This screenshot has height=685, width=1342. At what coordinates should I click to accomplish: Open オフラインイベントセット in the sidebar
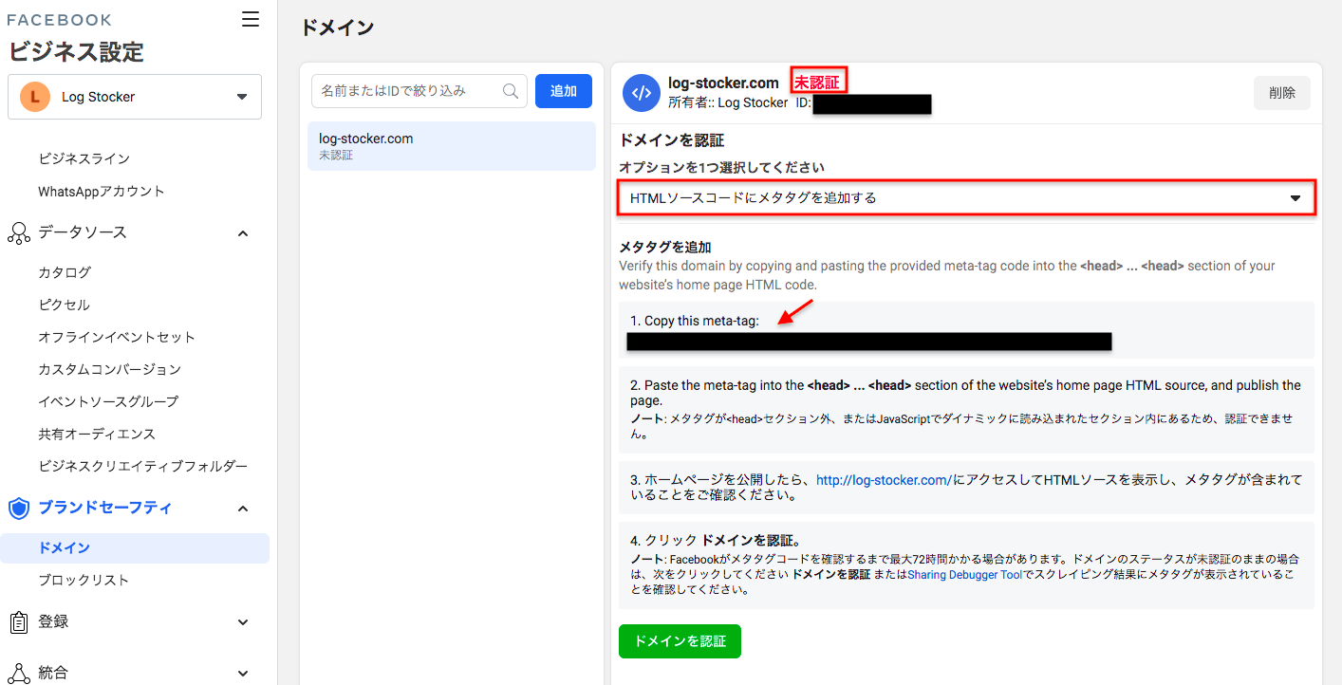click(x=117, y=337)
